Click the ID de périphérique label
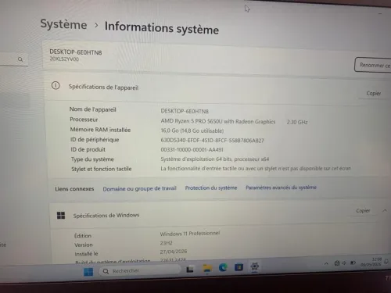This screenshot has height=293, width=391. (x=95, y=140)
